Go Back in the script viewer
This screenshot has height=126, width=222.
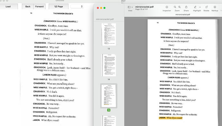[28, 6]
